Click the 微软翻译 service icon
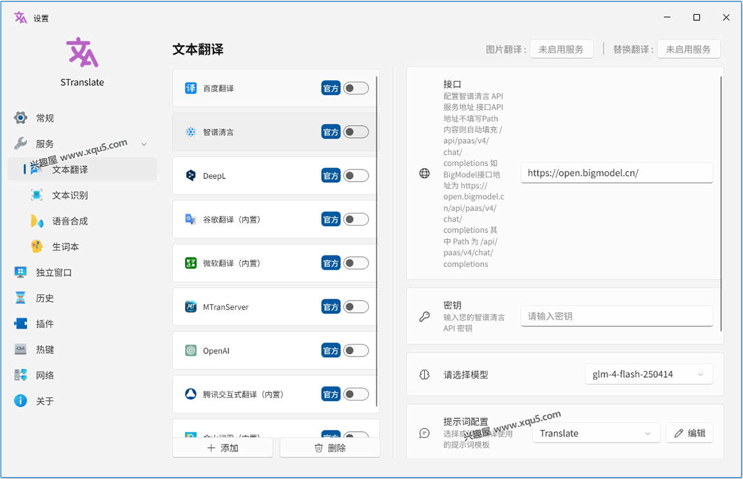Screen dimensions: 743x479 [190, 263]
